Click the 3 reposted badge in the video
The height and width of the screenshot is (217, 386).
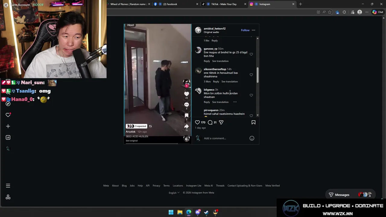[x=136, y=126]
